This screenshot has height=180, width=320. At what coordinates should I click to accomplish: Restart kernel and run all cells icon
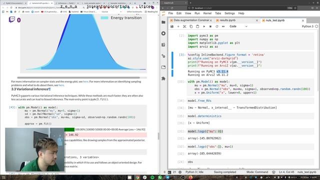pyautogui.click(x=223, y=26)
